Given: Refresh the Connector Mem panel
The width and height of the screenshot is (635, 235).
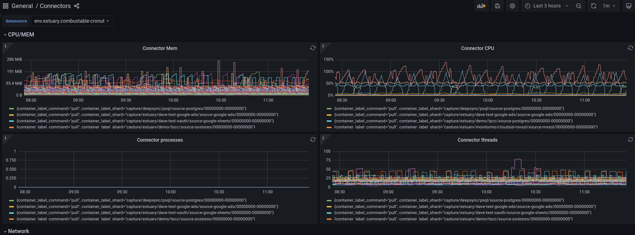Looking at the screenshot, I should (x=313, y=48).
